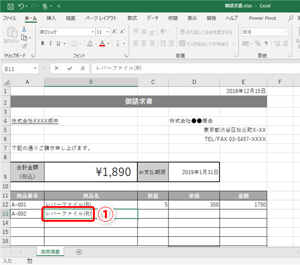
Task: Click the Orientation text angle icon
Action: [163, 31]
